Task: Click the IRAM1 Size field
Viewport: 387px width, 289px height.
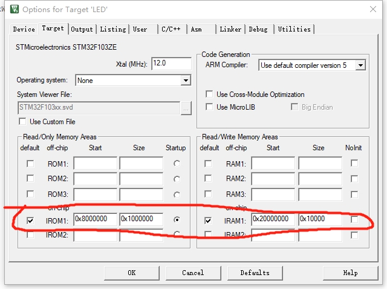Action: [x=320, y=219]
